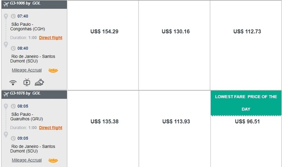Screen dimensions: 282x167
Task: Open Direct flight details for G3-1006
Action: click(x=51, y=38)
